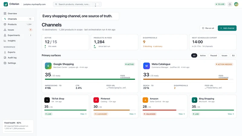242x136 pixels.
Task: Click the Google Shopping G icon
Action: click(48, 66)
